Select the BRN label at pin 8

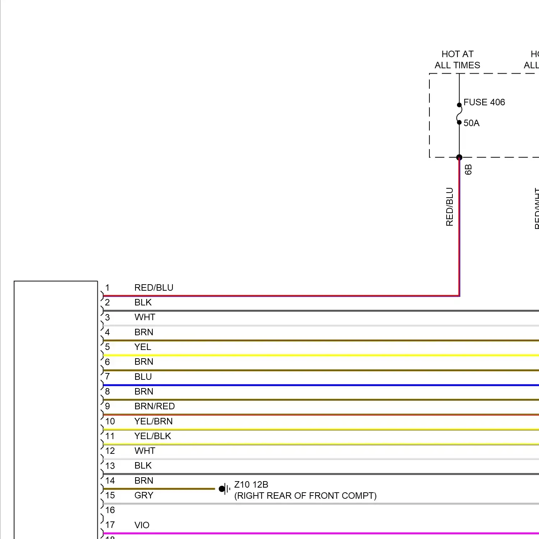tap(144, 392)
